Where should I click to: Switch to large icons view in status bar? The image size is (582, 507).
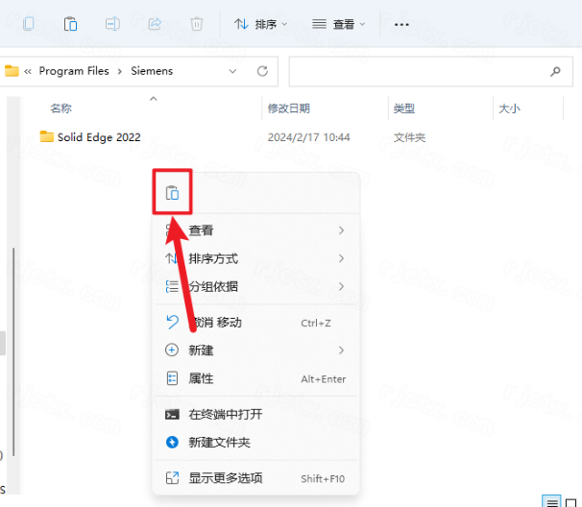(572, 501)
